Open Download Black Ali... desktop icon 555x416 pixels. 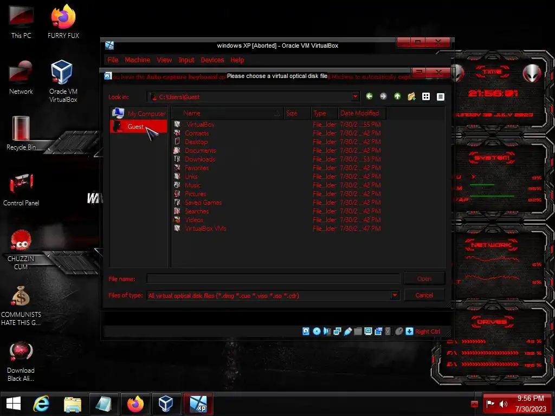[x=21, y=361]
